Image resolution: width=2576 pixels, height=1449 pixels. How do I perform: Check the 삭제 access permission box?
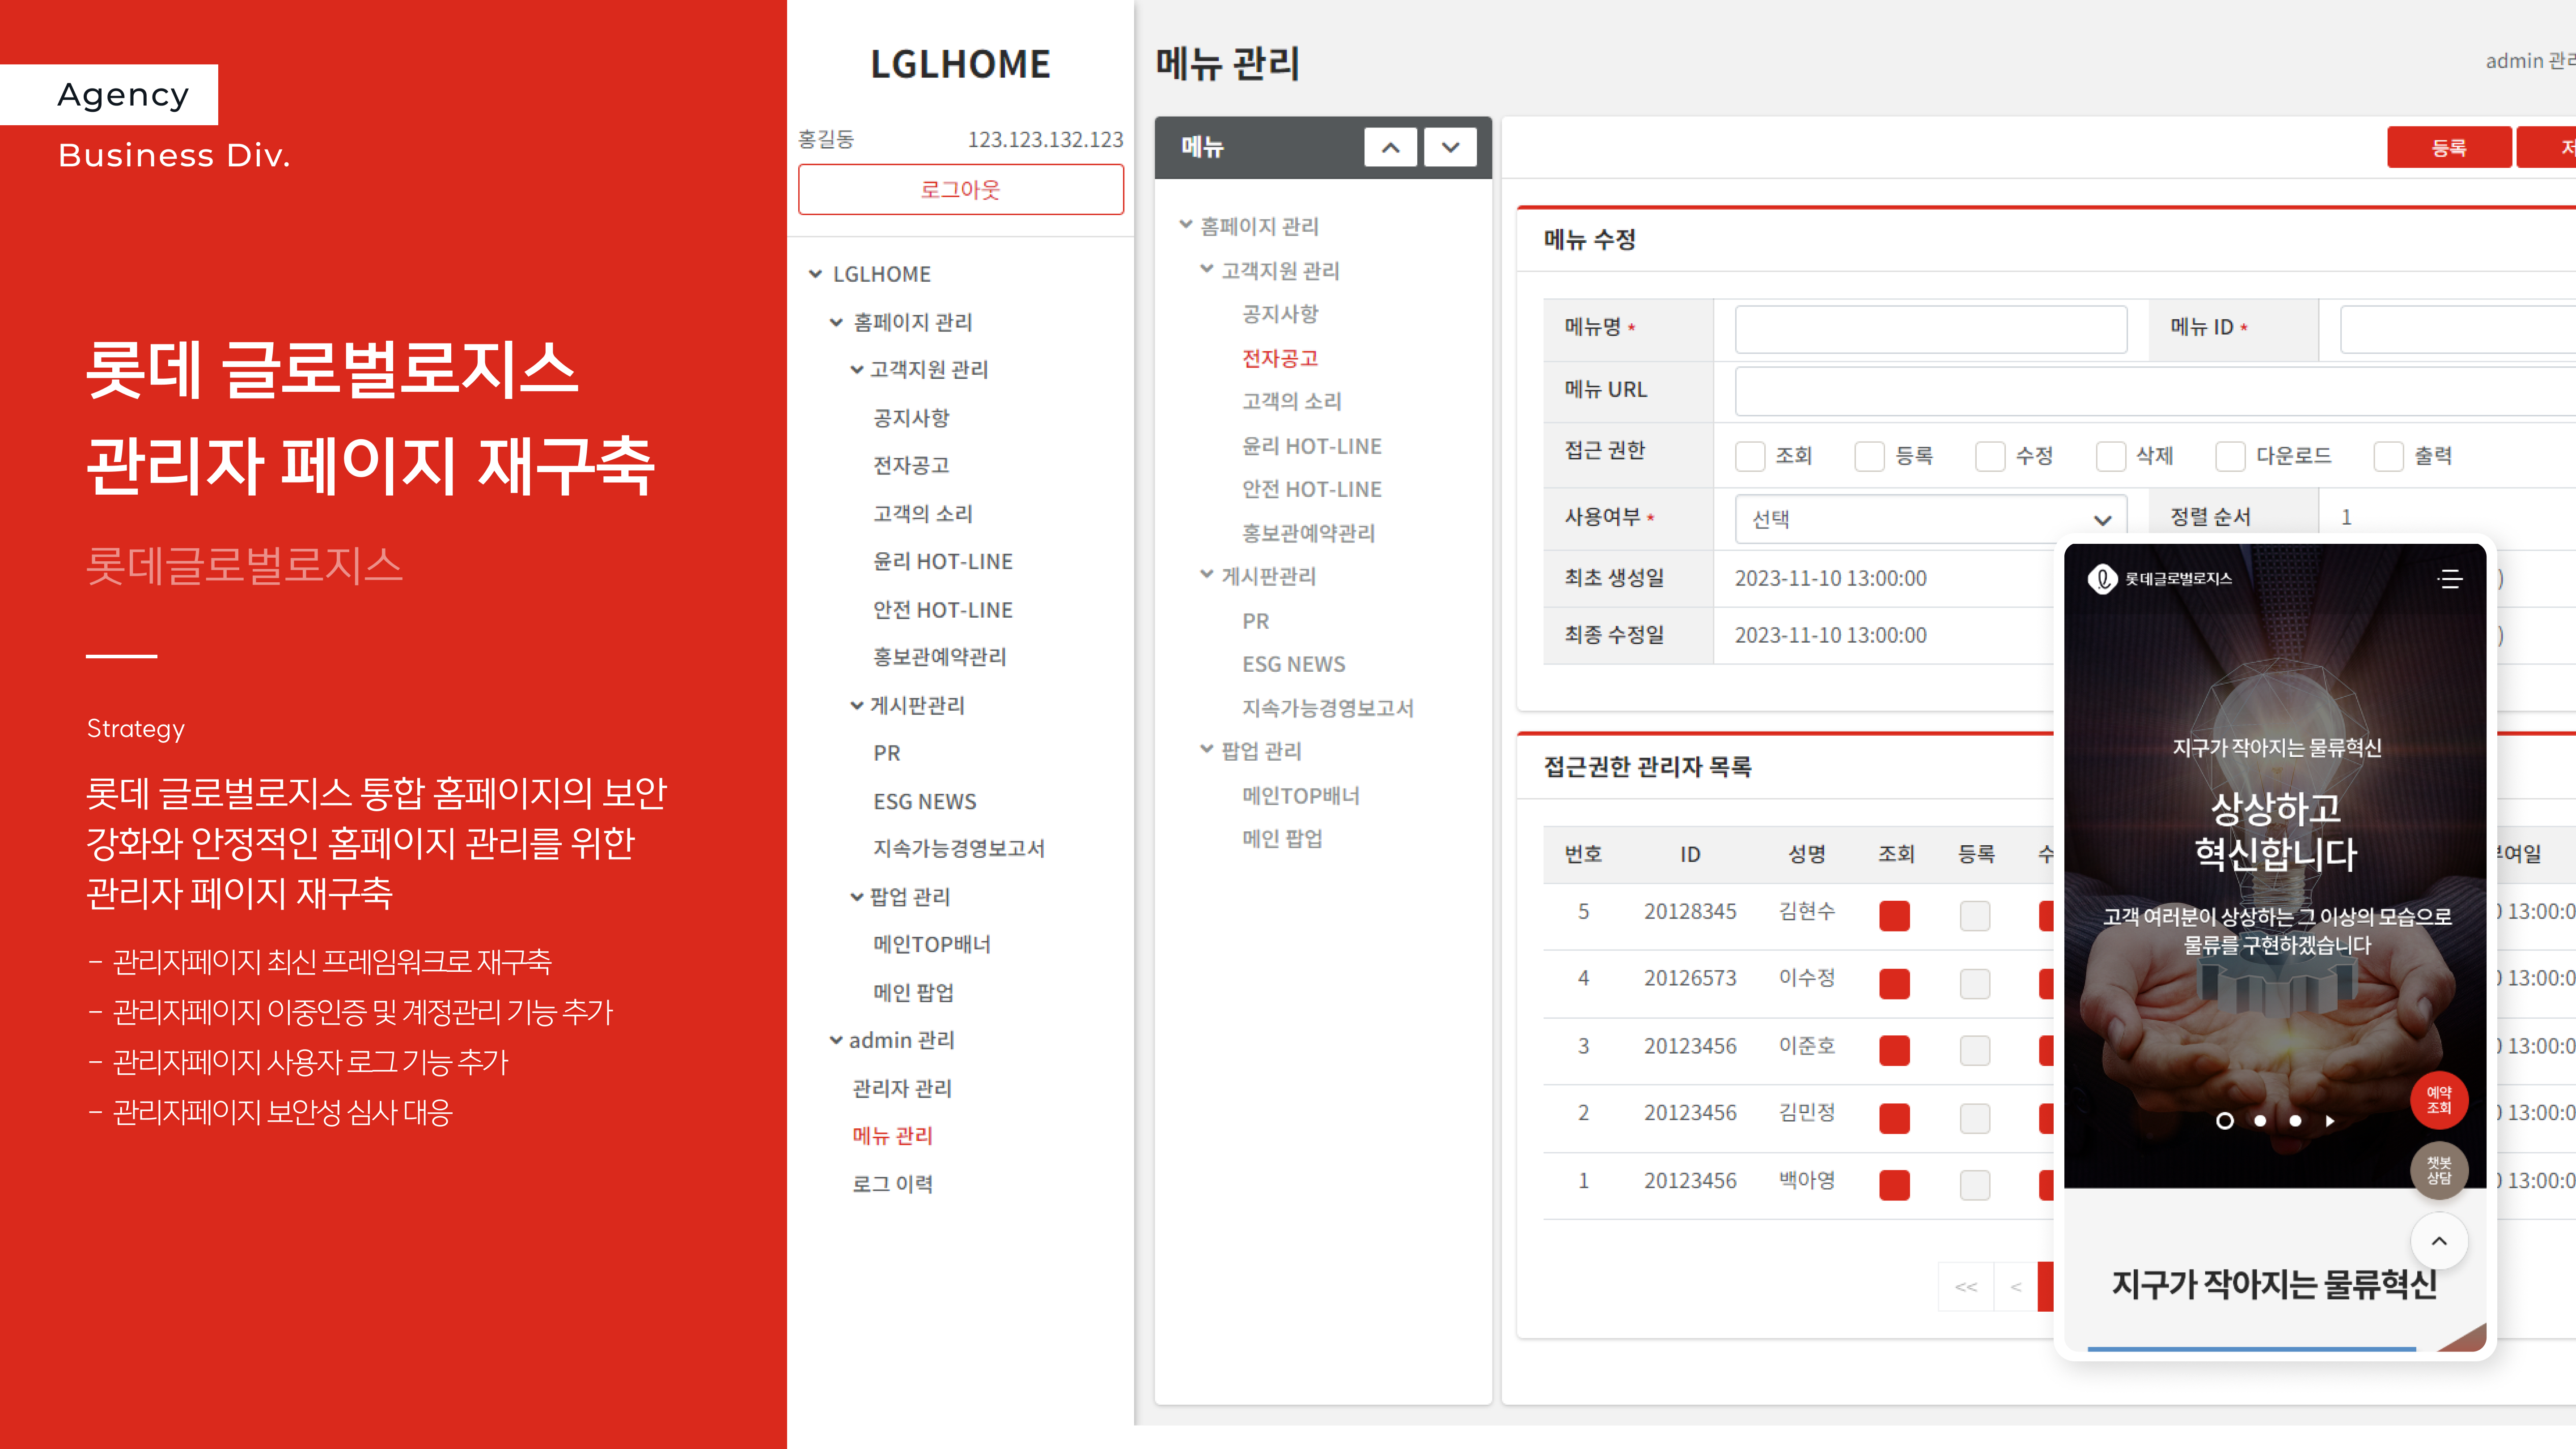pyautogui.click(x=2110, y=456)
